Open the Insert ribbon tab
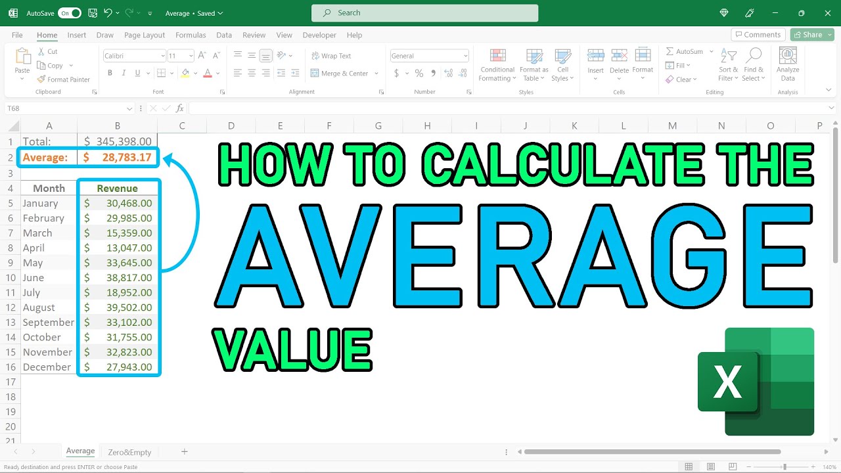This screenshot has height=473, width=841. pos(77,35)
